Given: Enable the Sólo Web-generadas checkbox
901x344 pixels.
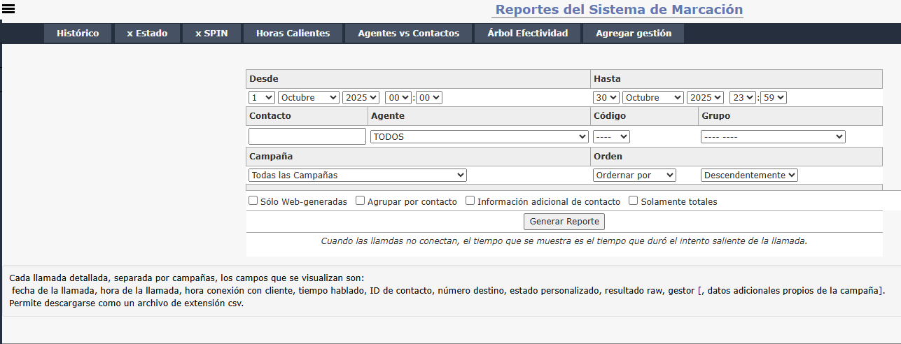Looking at the screenshot, I should coord(253,201).
